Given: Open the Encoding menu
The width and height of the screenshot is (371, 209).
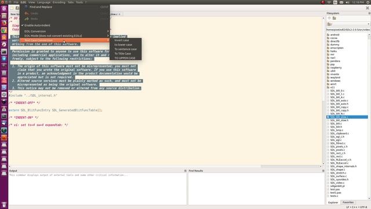Looking at the screenshot, I should (59, 2).
